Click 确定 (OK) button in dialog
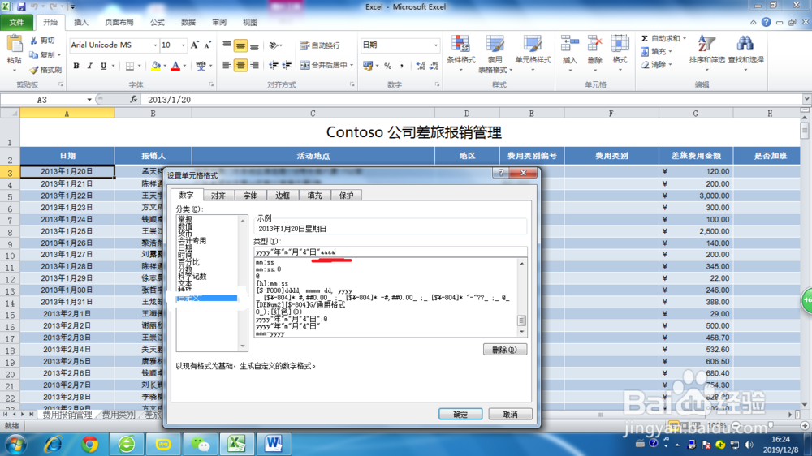This screenshot has width=812, height=456. tap(460, 414)
